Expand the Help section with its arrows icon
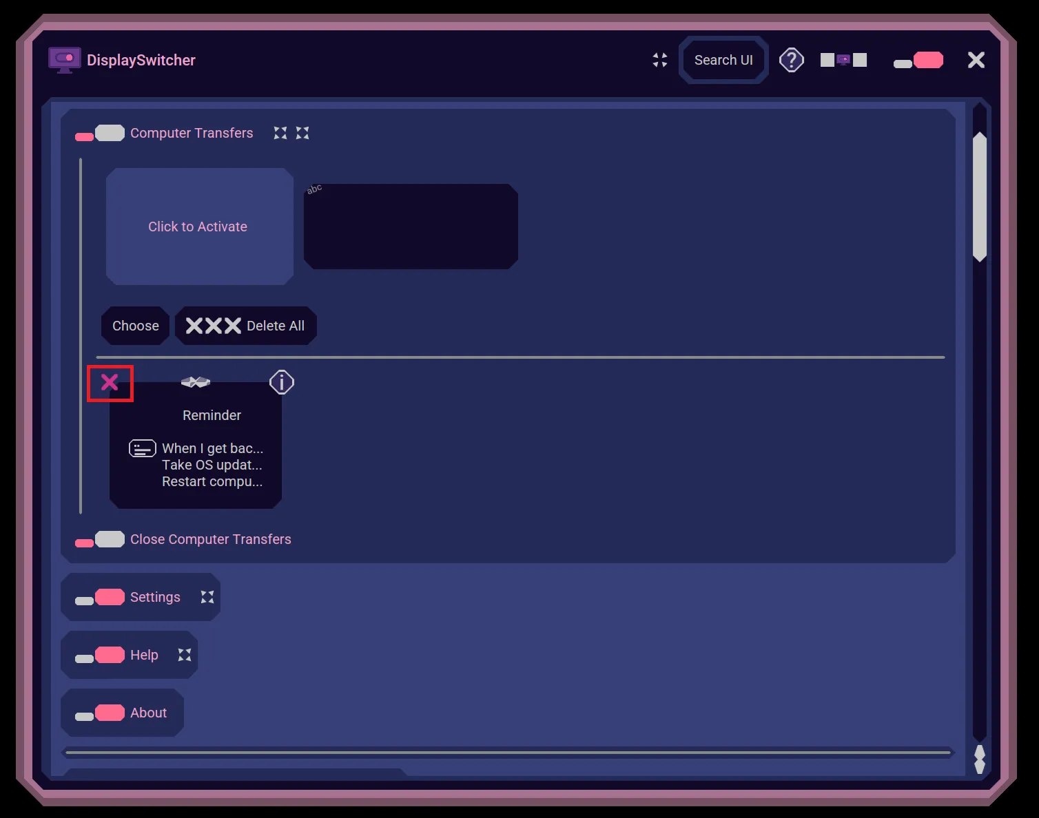Viewport: 1039px width, 818px height. click(185, 655)
